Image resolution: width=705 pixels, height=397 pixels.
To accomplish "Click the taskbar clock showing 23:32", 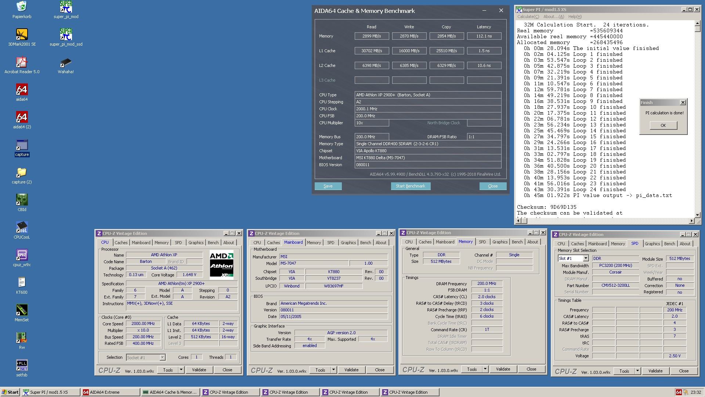I will click(695, 392).
